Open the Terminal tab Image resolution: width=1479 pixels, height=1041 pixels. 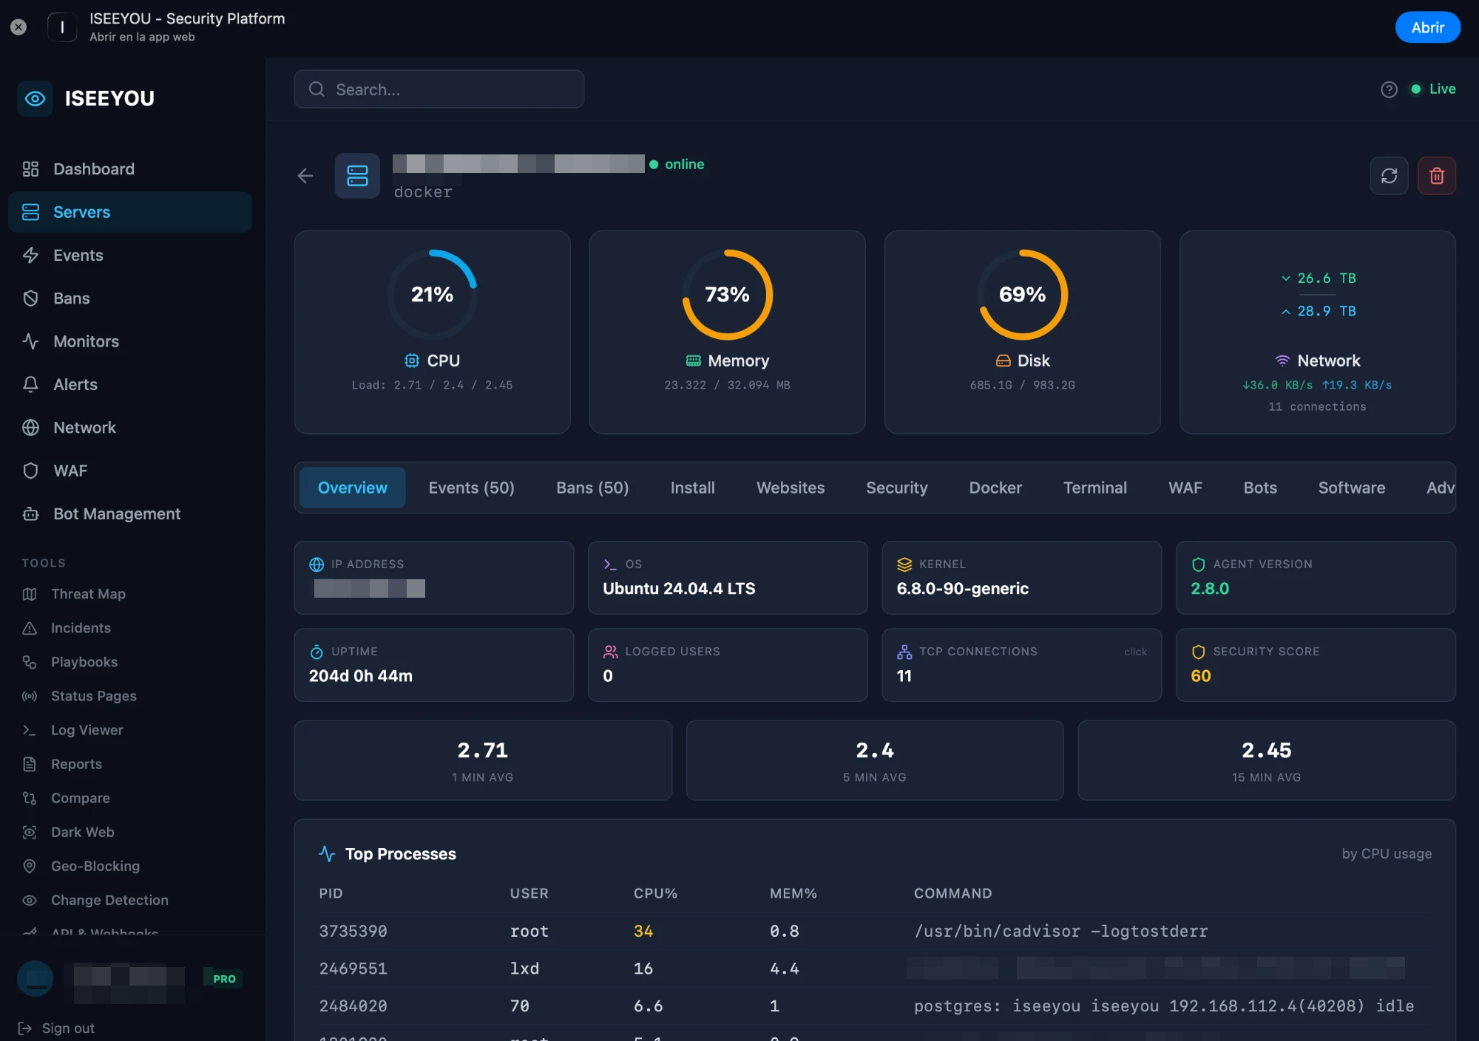(1095, 488)
